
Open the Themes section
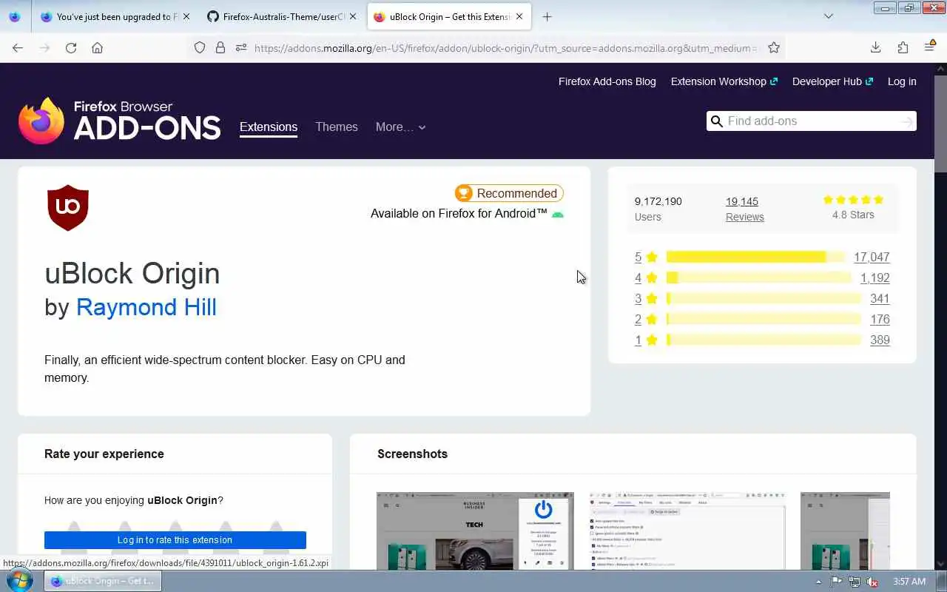click(337, 127)
